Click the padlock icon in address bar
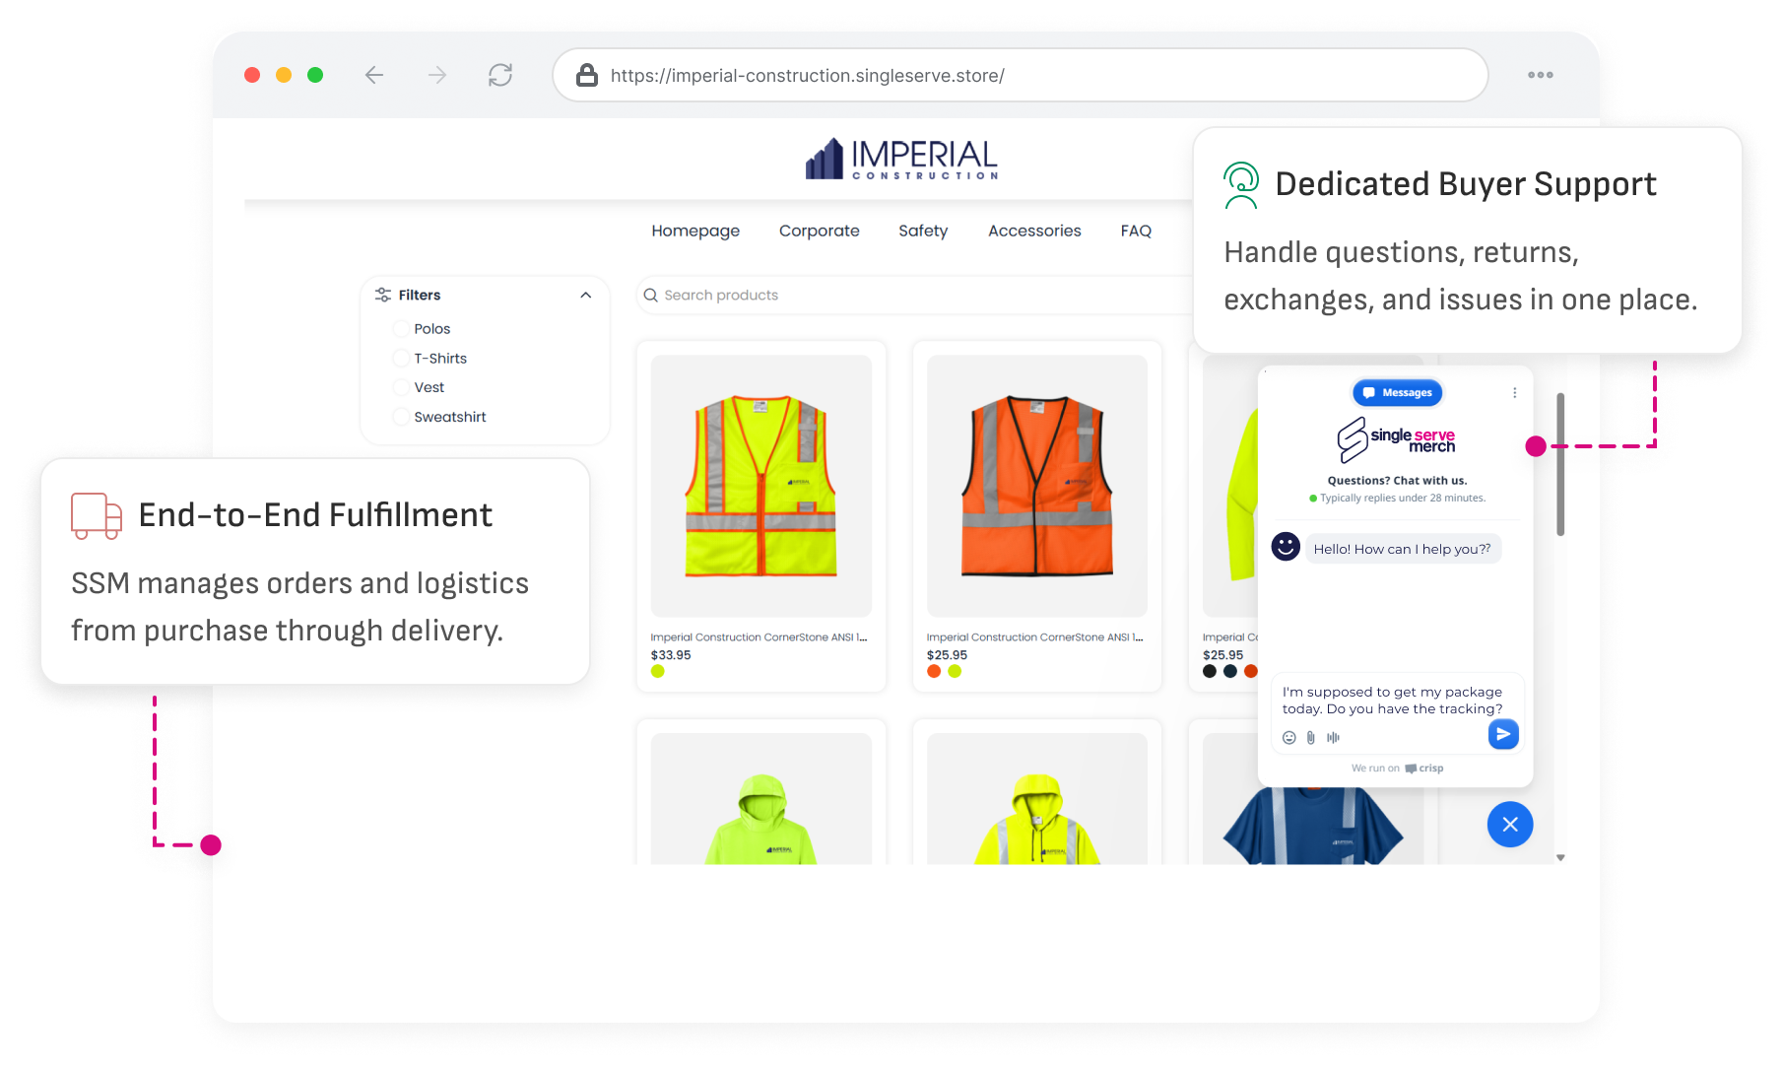The width and height of the screenshot is (1783, 1070). tap(587, 75)
